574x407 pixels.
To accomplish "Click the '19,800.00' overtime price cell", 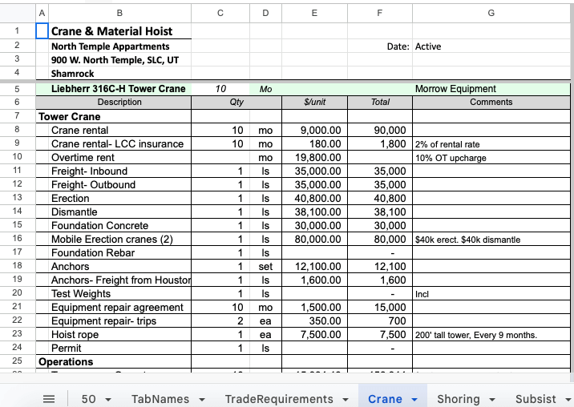I will click(314, 157).
